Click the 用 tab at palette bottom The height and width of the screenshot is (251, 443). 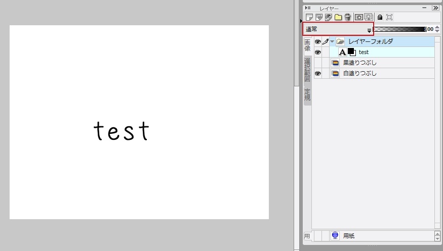[307, 236]
